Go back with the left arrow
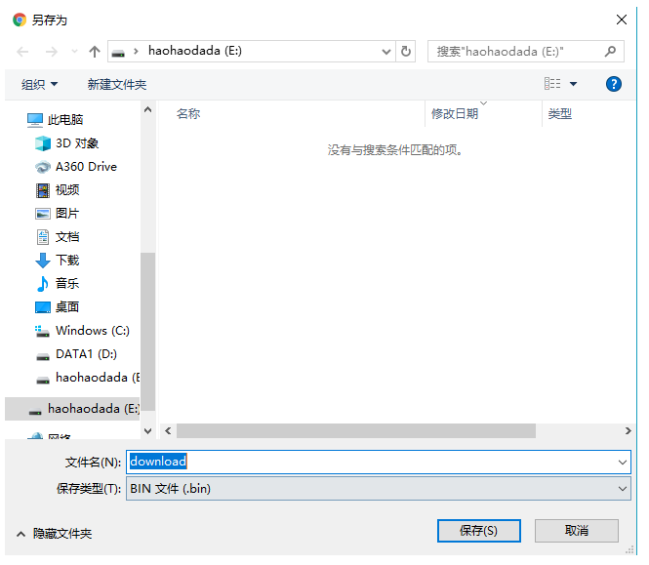This screenshot has height=565, width=649. pos(22,52)
